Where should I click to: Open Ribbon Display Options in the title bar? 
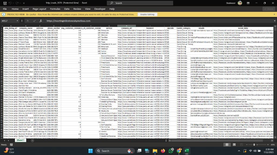point(248,3)
